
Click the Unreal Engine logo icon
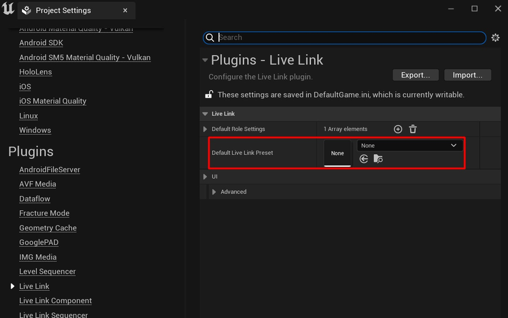8,8
